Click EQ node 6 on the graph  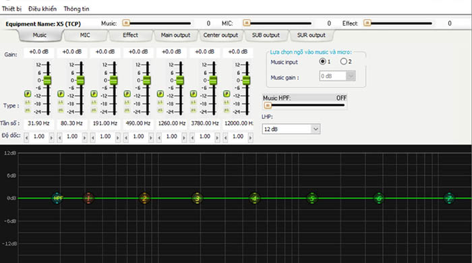point(379,198)
